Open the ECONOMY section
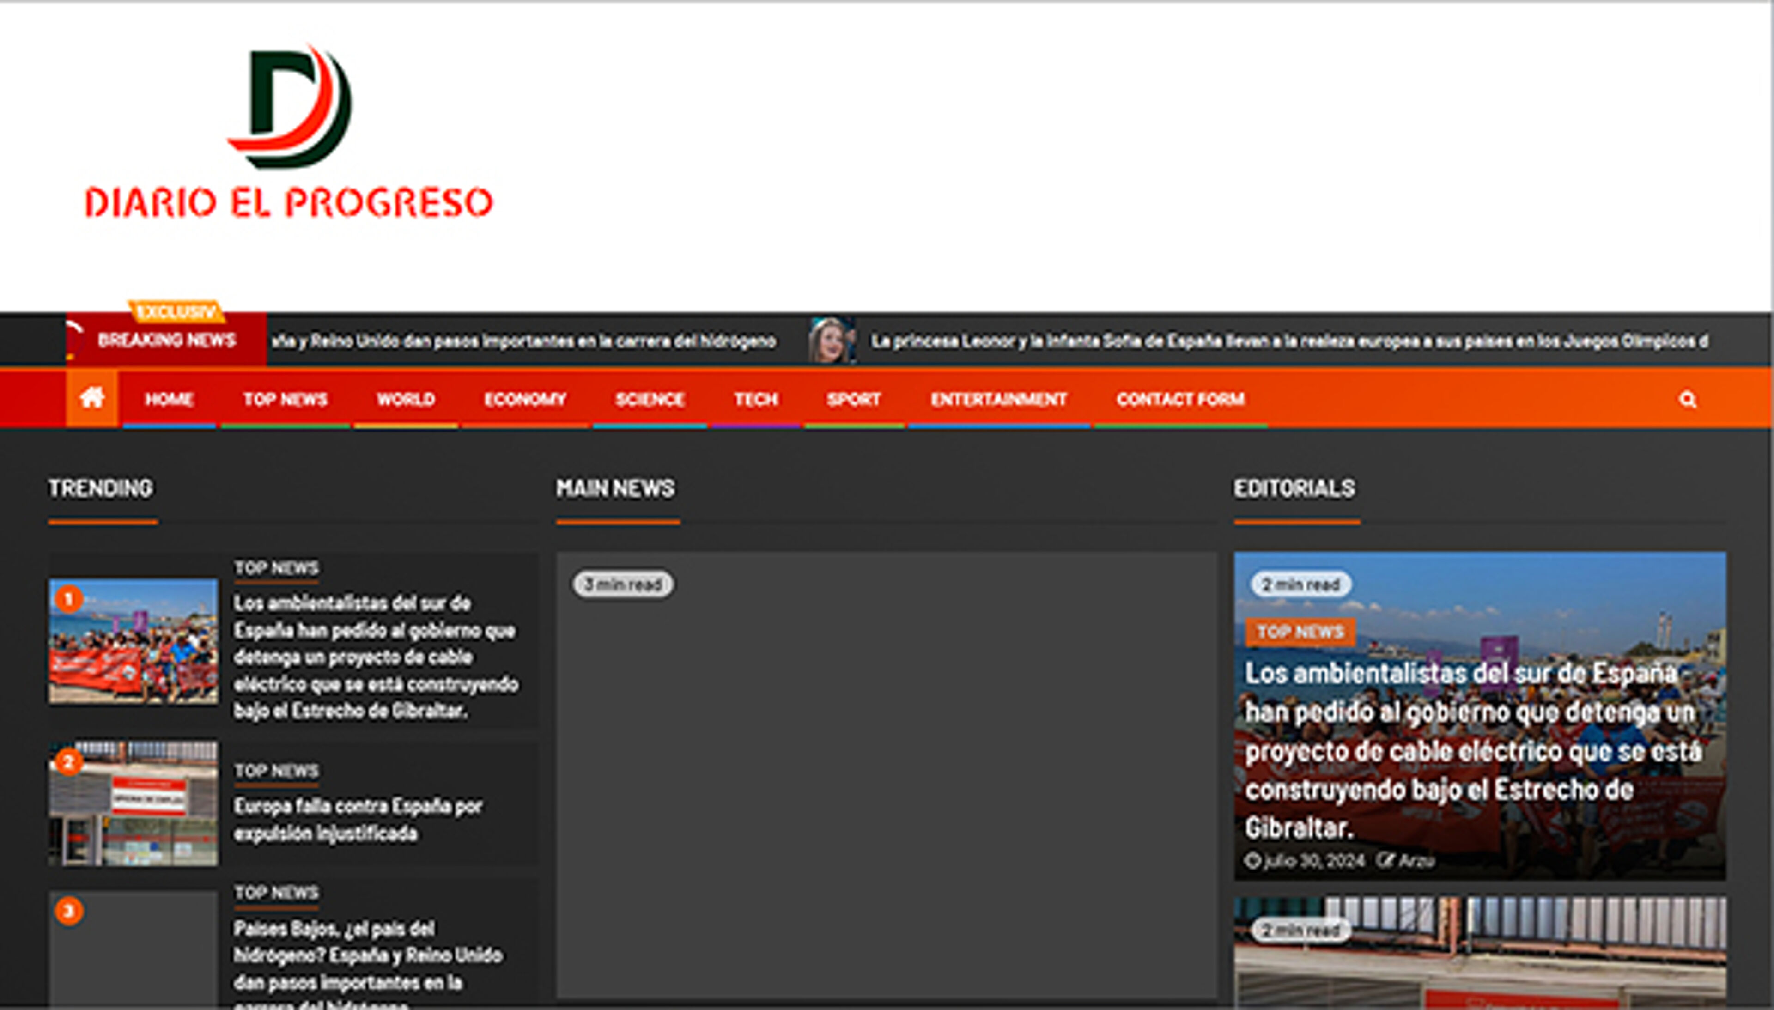Screen dimensions: 1774x1010 click(x=525, y=400)
